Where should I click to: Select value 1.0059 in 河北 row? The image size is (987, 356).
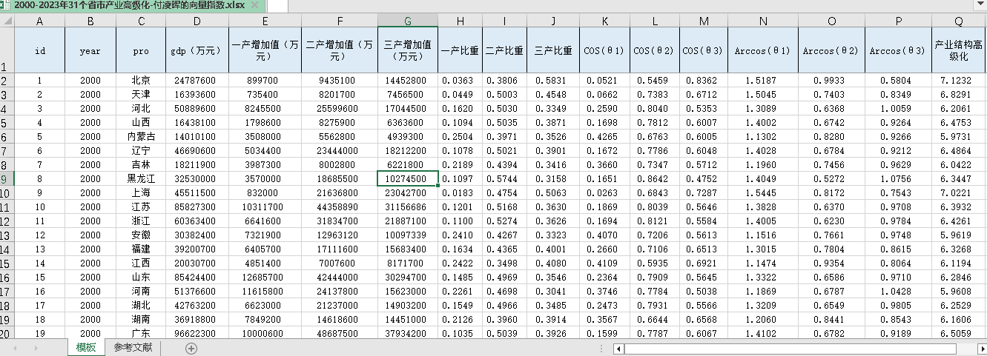coord(898,108)
